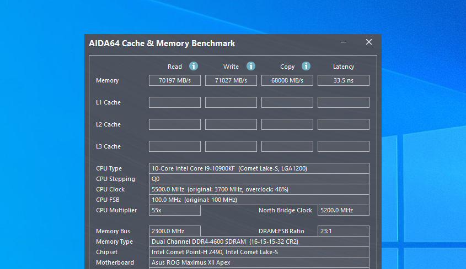Click the empty L3 Cache Copy field
This screenshot has width=466, height=269.
pos(287,146)
